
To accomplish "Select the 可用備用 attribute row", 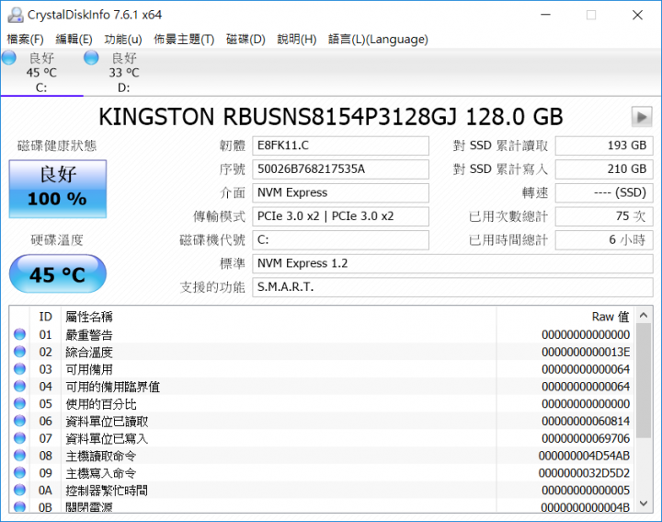I will (322, 369).
